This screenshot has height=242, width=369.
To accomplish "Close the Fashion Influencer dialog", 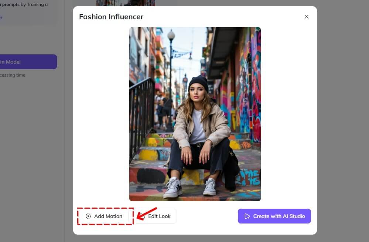I will [x=306, y=17].
